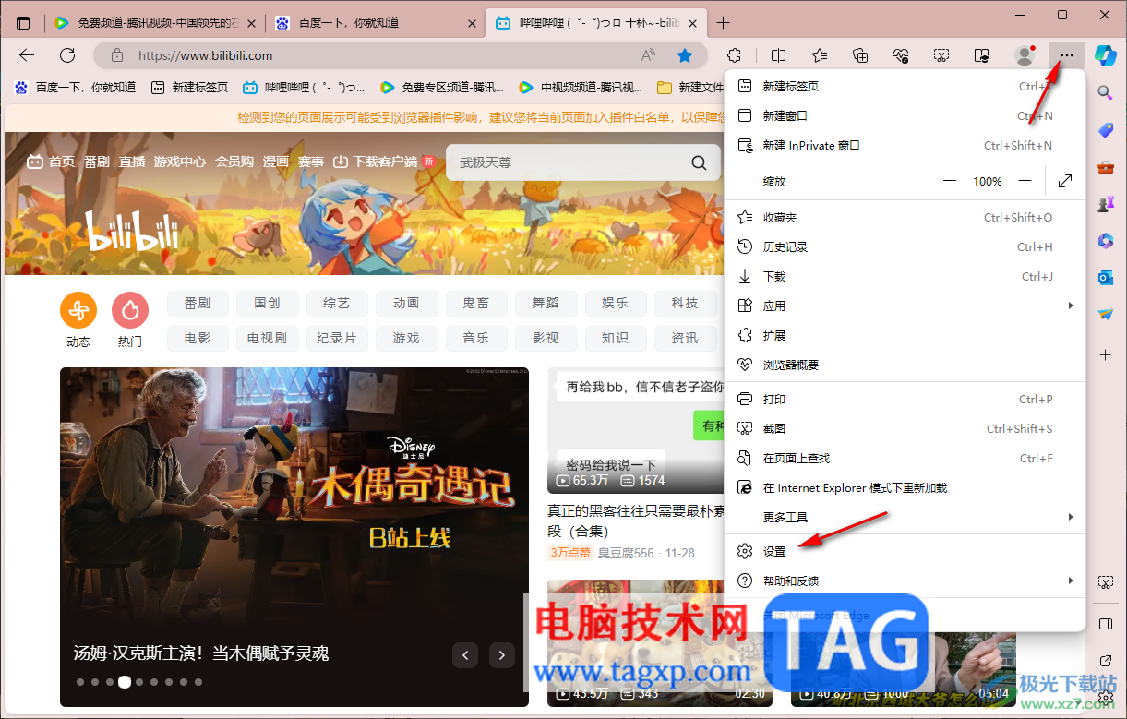Image resolution: width=1127 pixels, height=719 pixels.
Task: Open the sidebar Outlook icon
Action: (1105, 278)
